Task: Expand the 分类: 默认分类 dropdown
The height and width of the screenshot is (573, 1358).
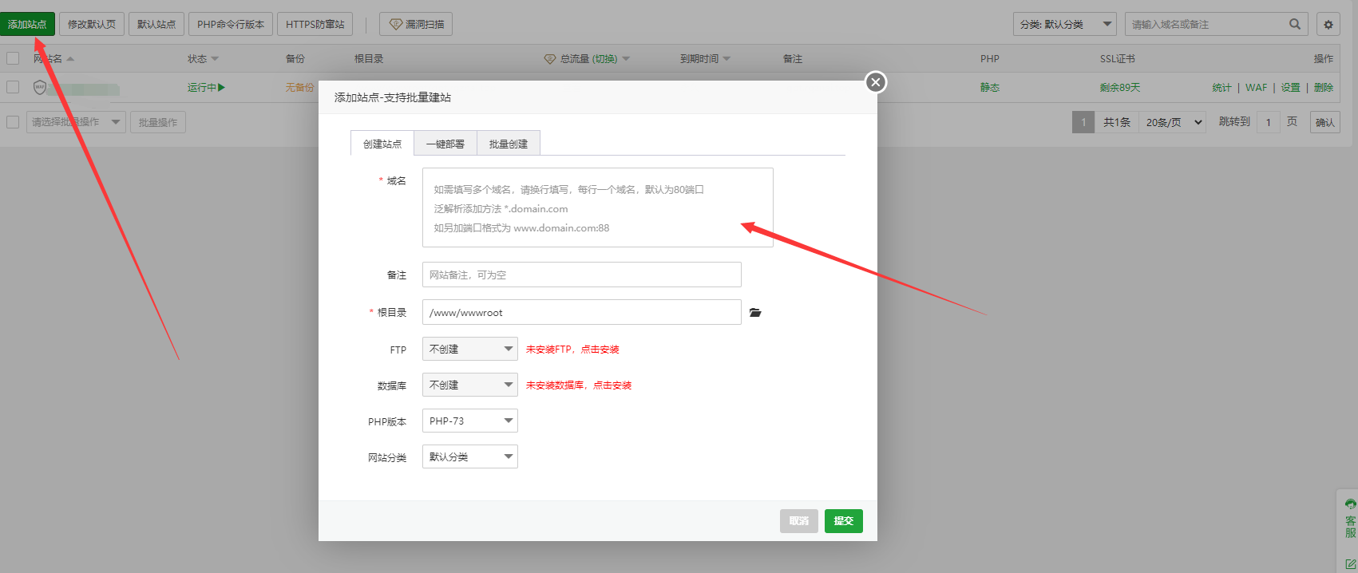Action: click(x=1065, y=24)
